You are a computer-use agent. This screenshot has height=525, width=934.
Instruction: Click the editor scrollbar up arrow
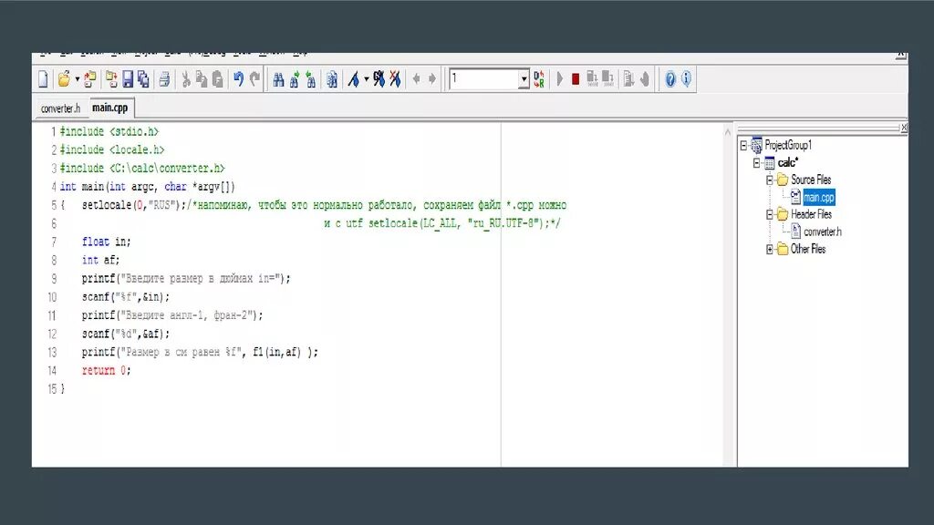tap(728, 131)
